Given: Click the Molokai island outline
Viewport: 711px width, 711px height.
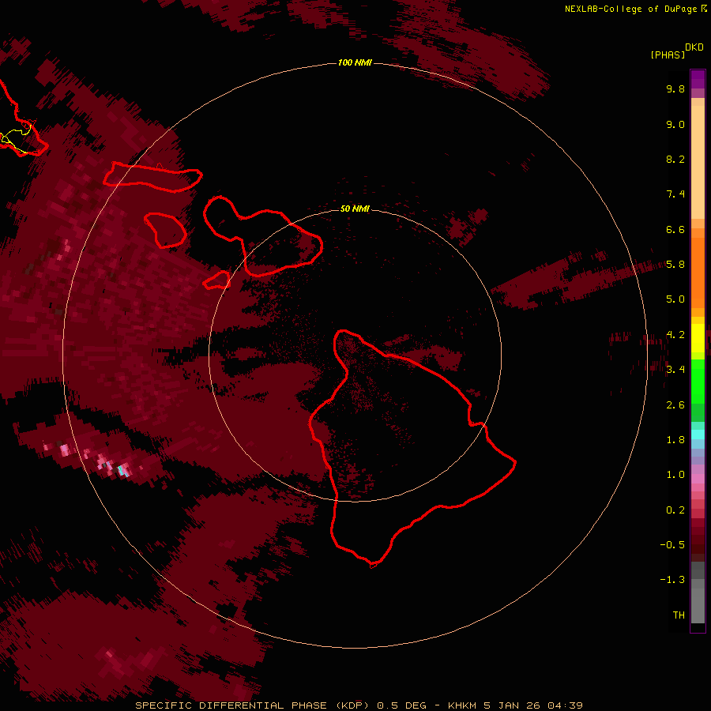Looking at the screenshot, I should (x=152, y=177).
